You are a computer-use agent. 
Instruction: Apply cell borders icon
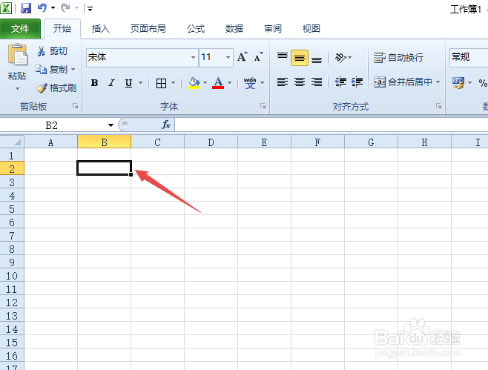[x=161, y=83]
